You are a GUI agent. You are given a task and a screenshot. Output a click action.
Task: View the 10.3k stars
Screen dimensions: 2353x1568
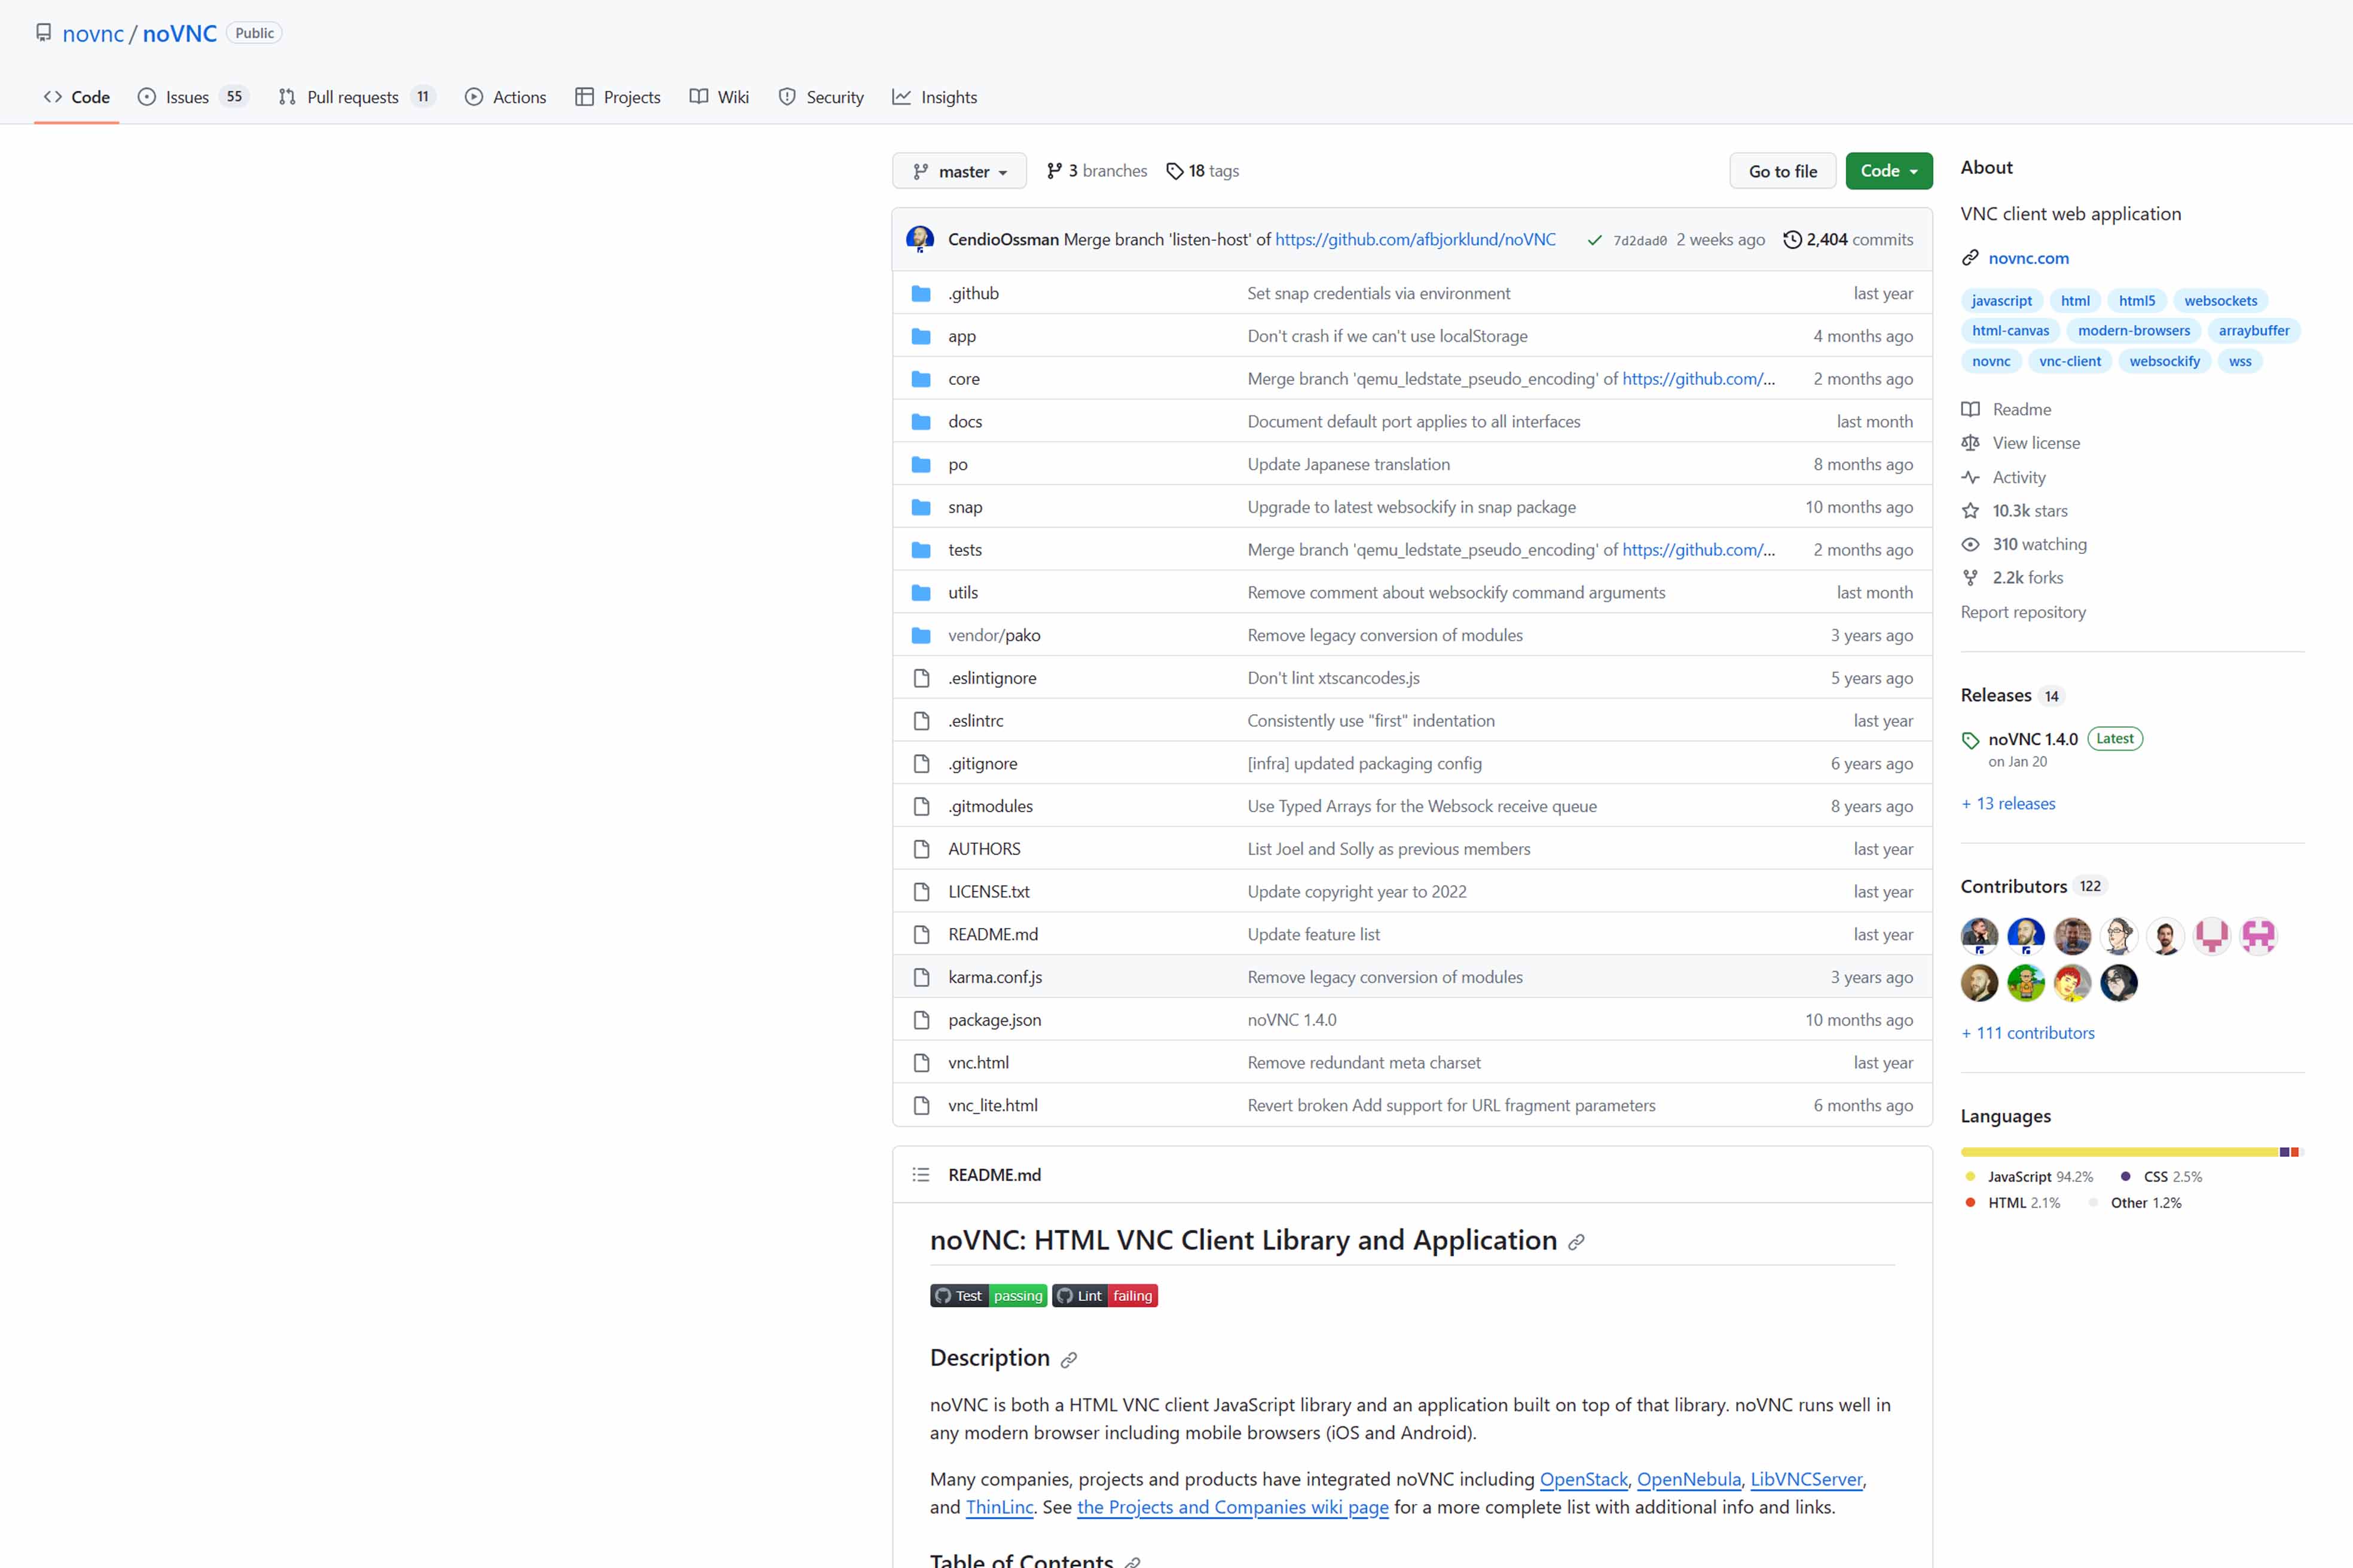pos(2014,511)
